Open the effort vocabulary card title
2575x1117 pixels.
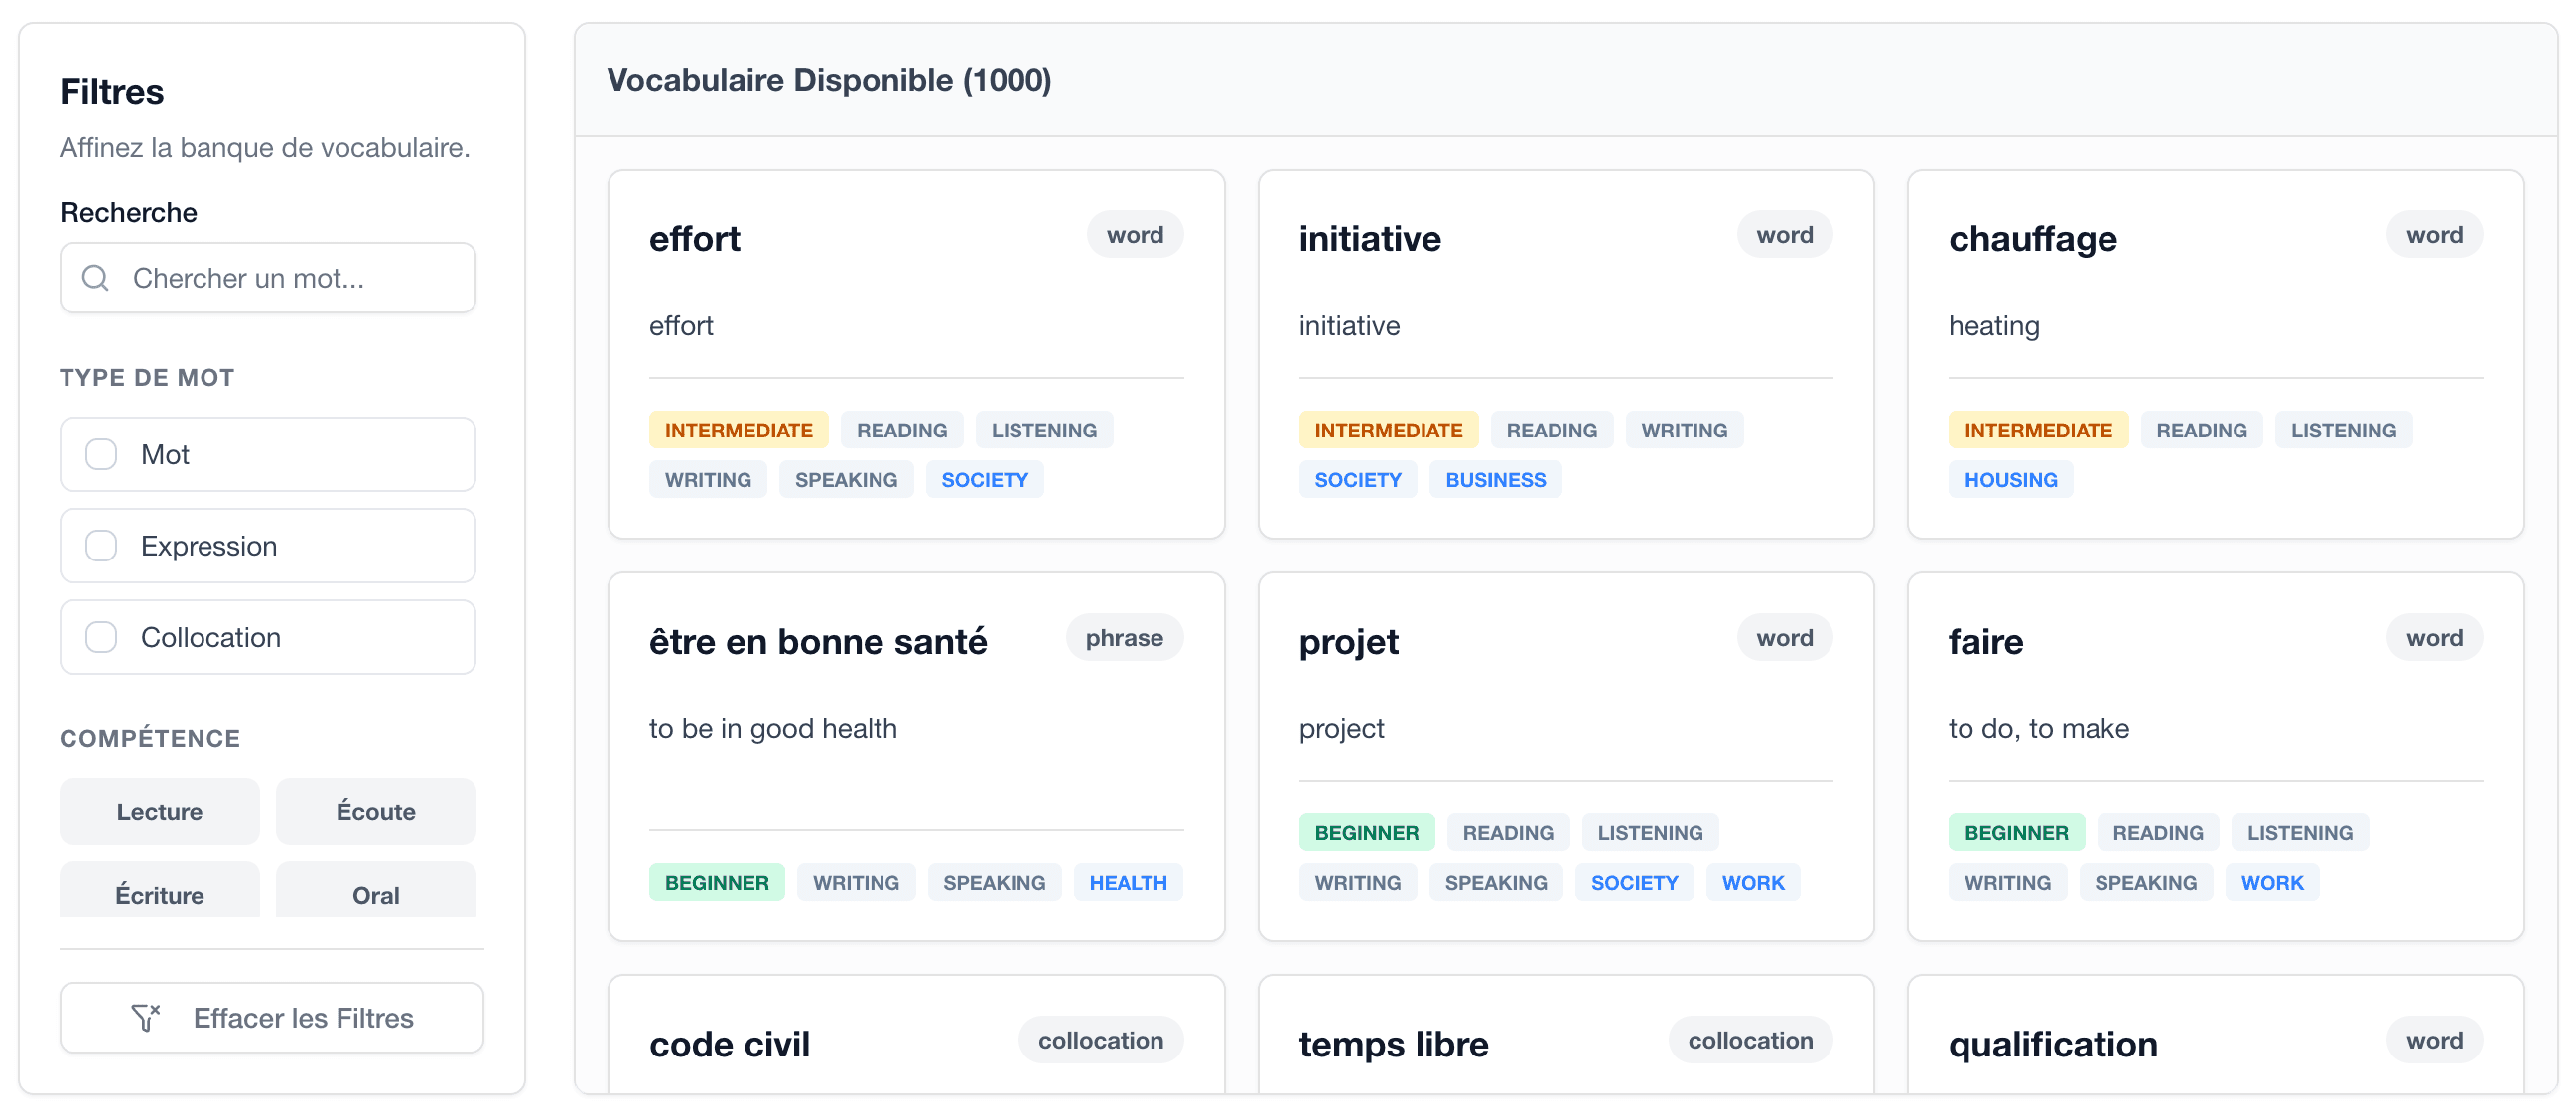695,239
